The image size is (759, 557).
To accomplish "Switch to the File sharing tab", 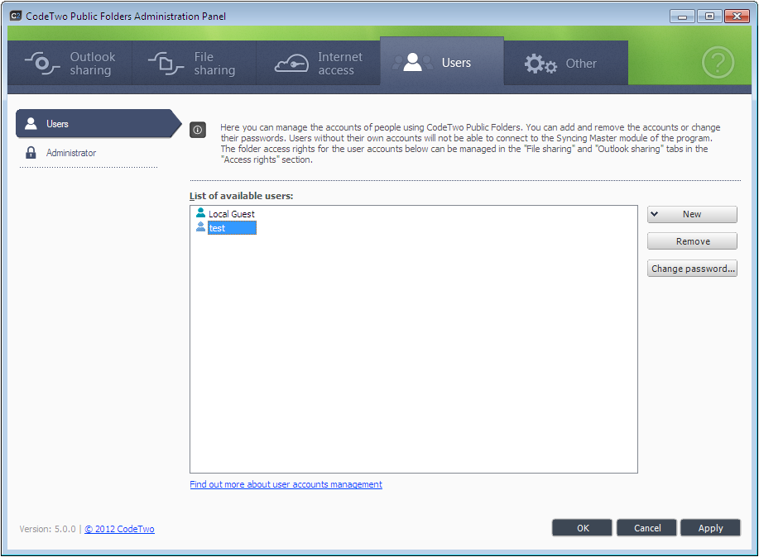I will point(195,63).
